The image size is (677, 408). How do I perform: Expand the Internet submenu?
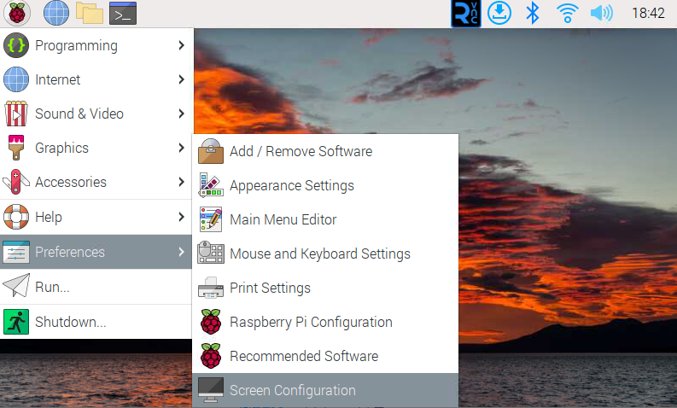[96, 79]
